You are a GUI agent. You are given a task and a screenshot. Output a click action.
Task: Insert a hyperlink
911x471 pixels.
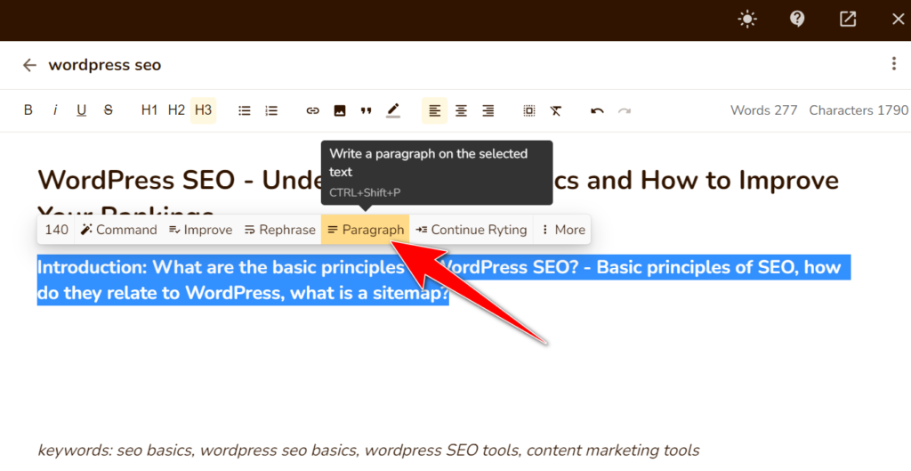312,110
